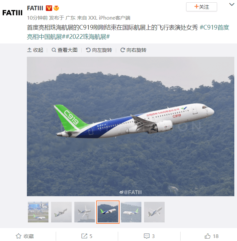This screenshot has width=237, height=241.
Task: Follow the account with 关注 button
Action: point(201,7)
